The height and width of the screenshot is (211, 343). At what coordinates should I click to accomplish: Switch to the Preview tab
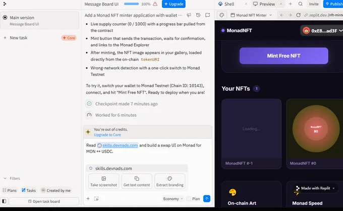pos(267,4)
